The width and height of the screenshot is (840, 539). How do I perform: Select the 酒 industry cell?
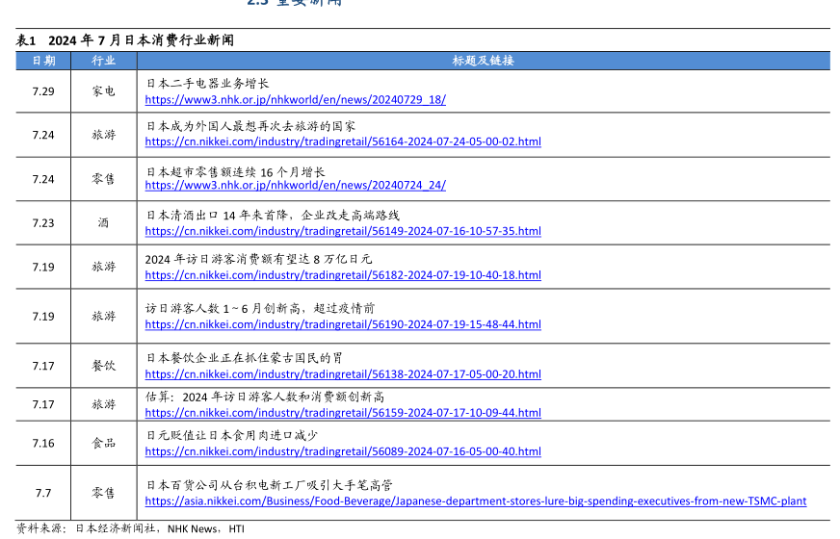(x=103, y=222)
